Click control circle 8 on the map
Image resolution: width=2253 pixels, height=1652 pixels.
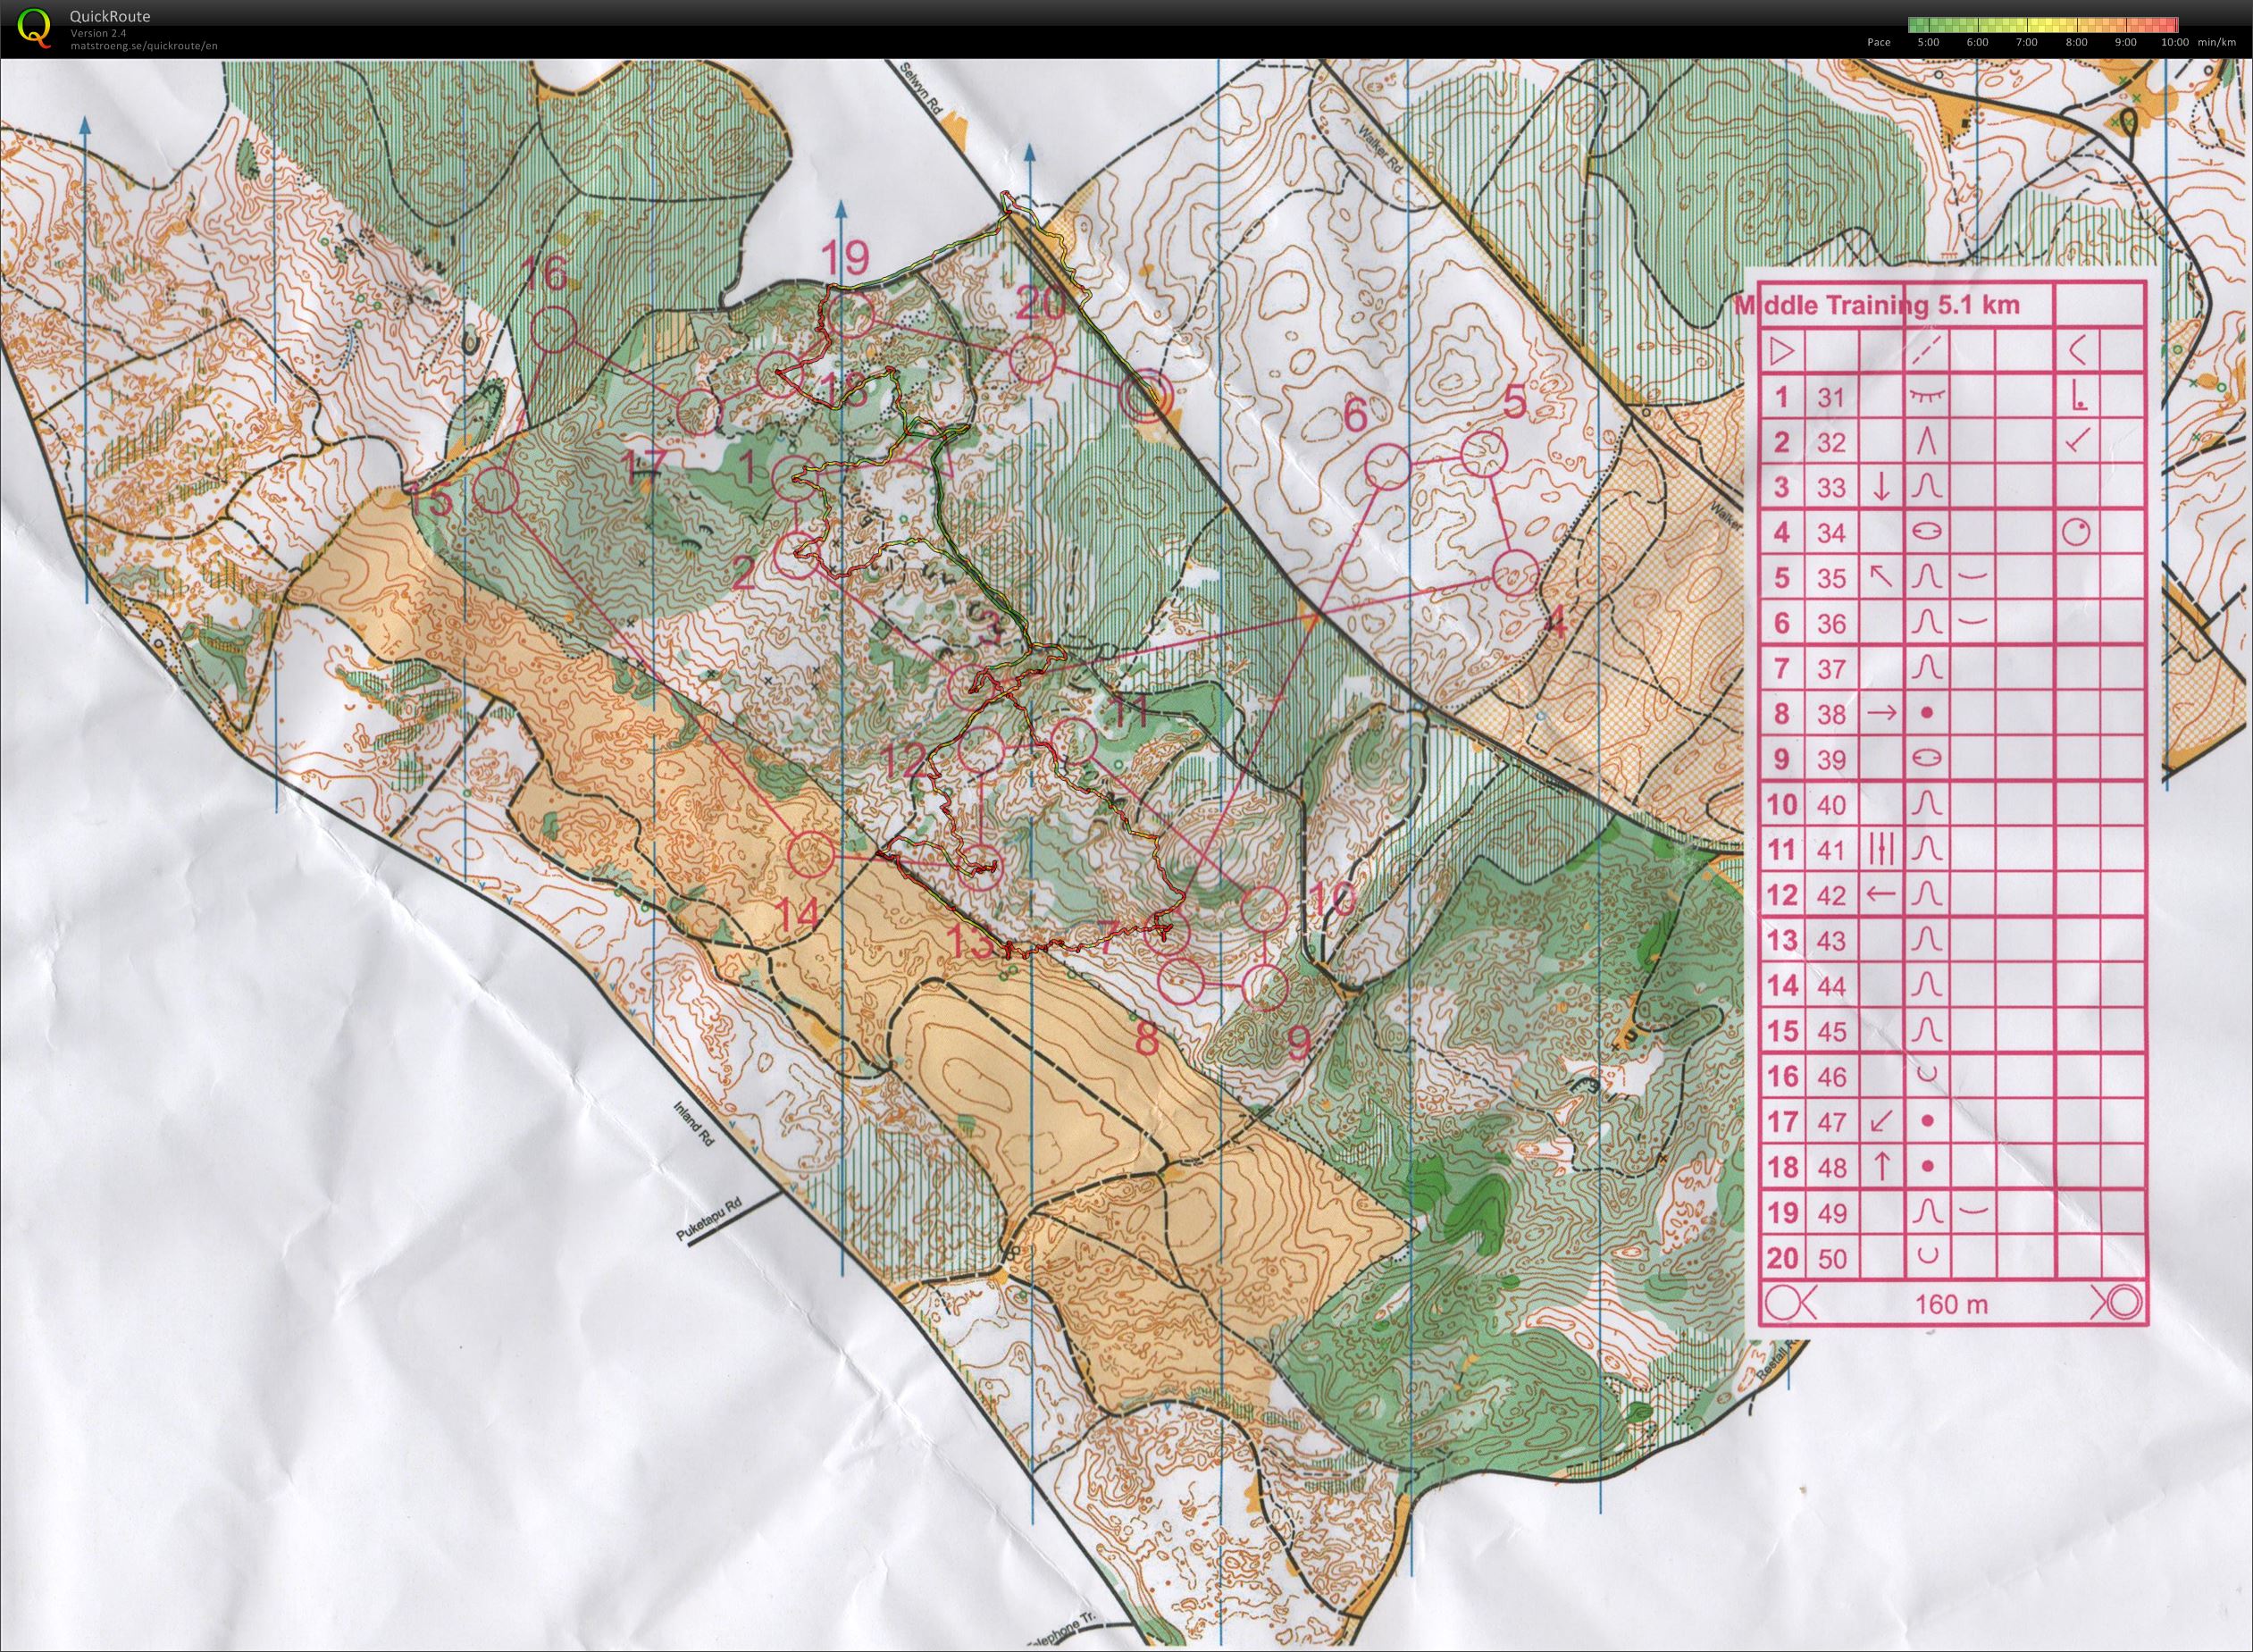click(1181, 981)
